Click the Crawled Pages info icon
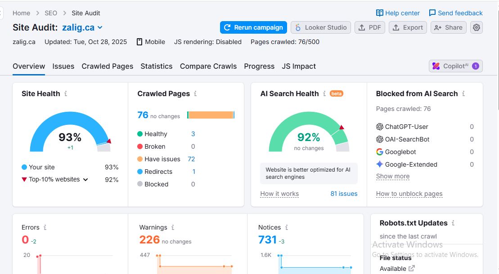 [195, 94]
